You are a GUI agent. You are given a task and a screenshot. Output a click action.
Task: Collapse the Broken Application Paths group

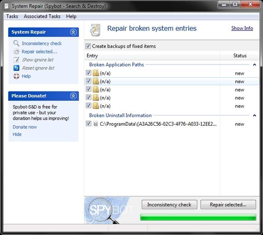[255, 65]
